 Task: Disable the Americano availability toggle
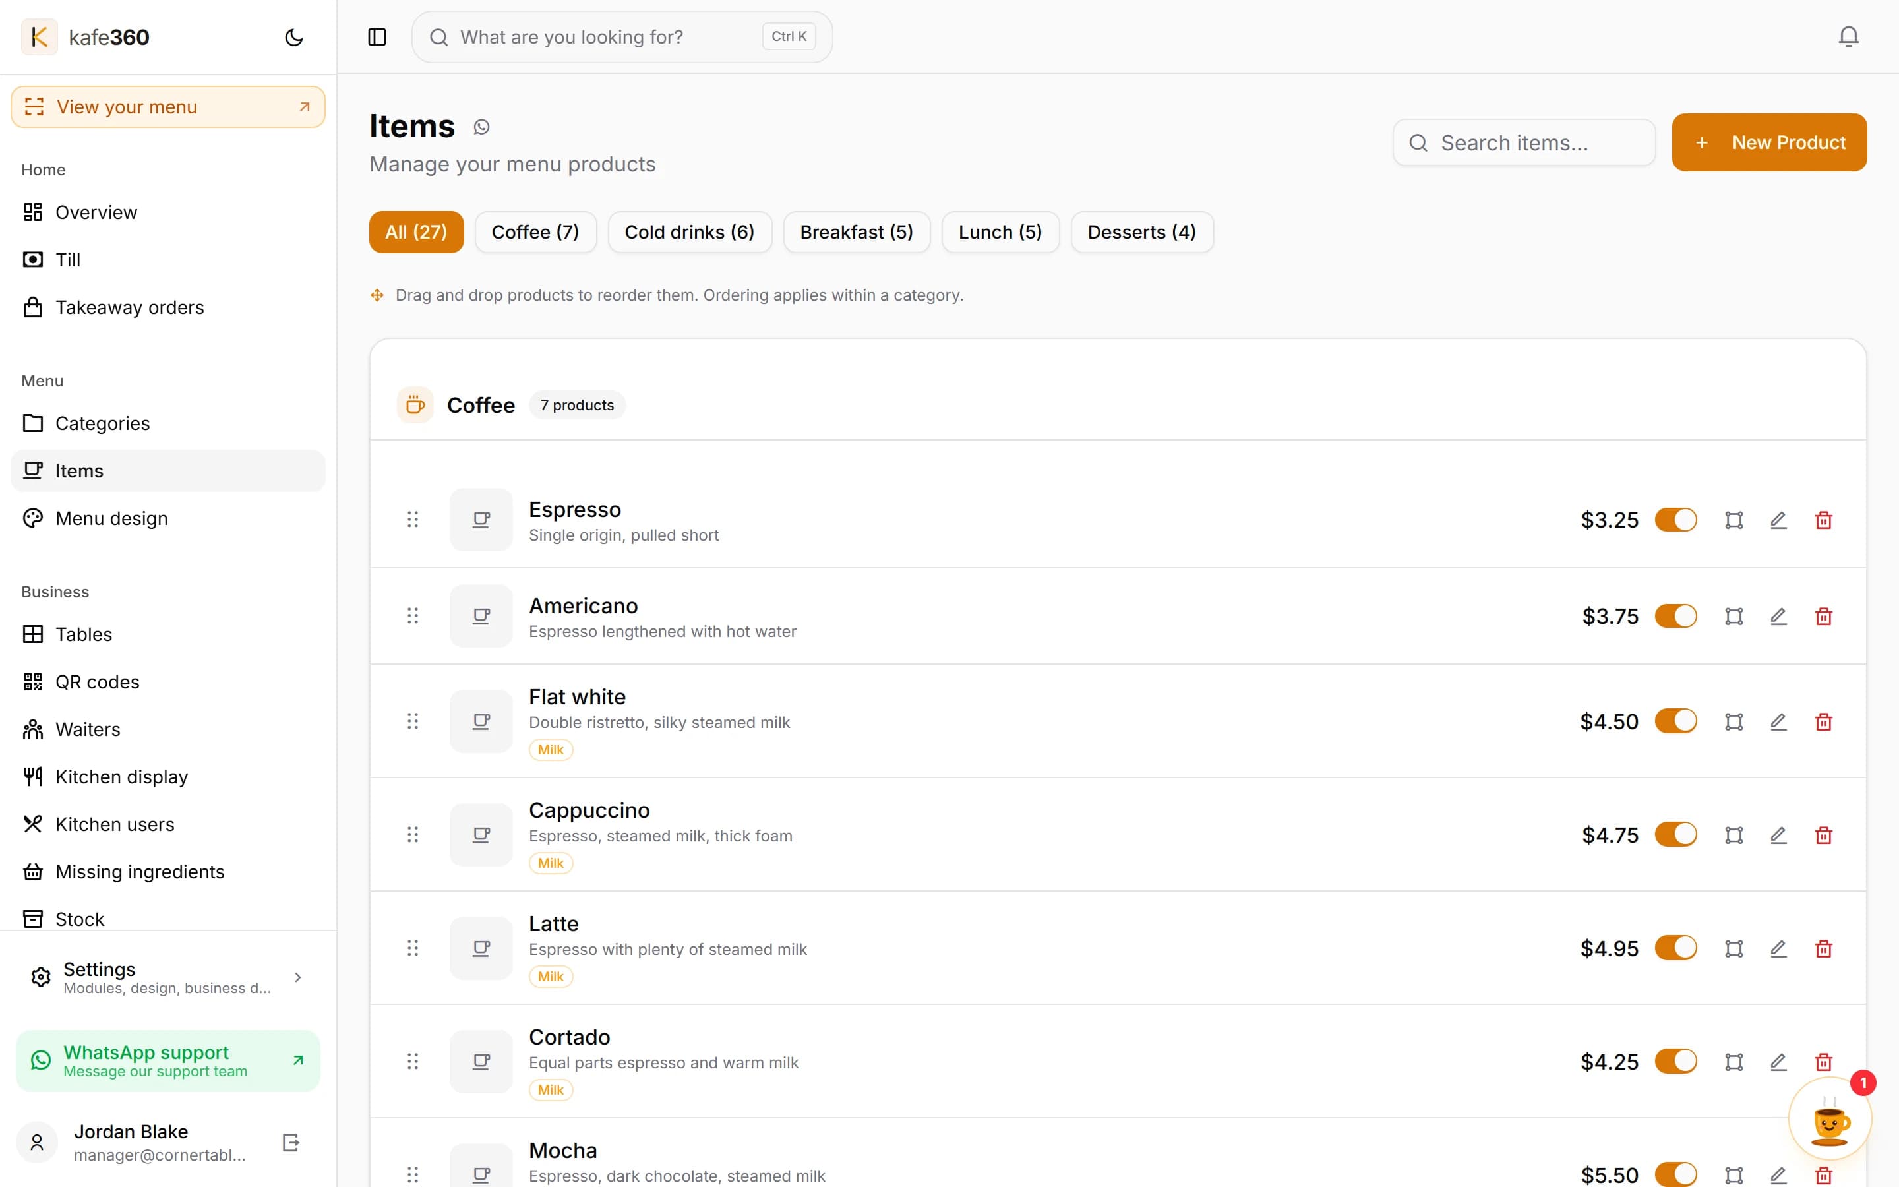pos(1675,617)
